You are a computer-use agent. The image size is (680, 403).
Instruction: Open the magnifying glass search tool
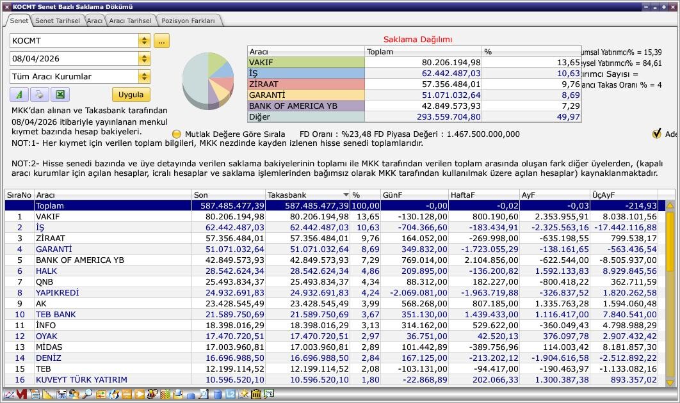tap(86, 395)
